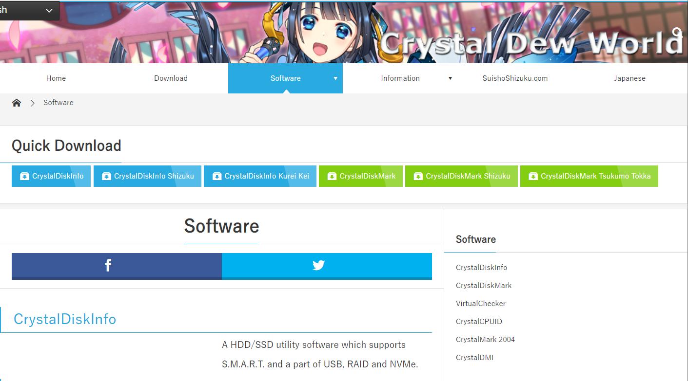
Task: Click download icon on CrystalDiskMark Tsukumo Tokka
Action: coord(533,176)
